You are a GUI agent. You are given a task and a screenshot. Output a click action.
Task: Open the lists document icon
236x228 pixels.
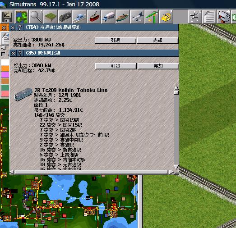pos(209,17)
